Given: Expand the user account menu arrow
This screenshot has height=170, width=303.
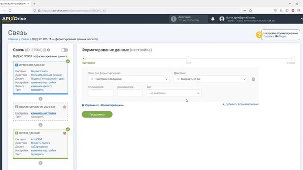Looking at the screenshot, I should pyautogui.click(x=302, y=19).
